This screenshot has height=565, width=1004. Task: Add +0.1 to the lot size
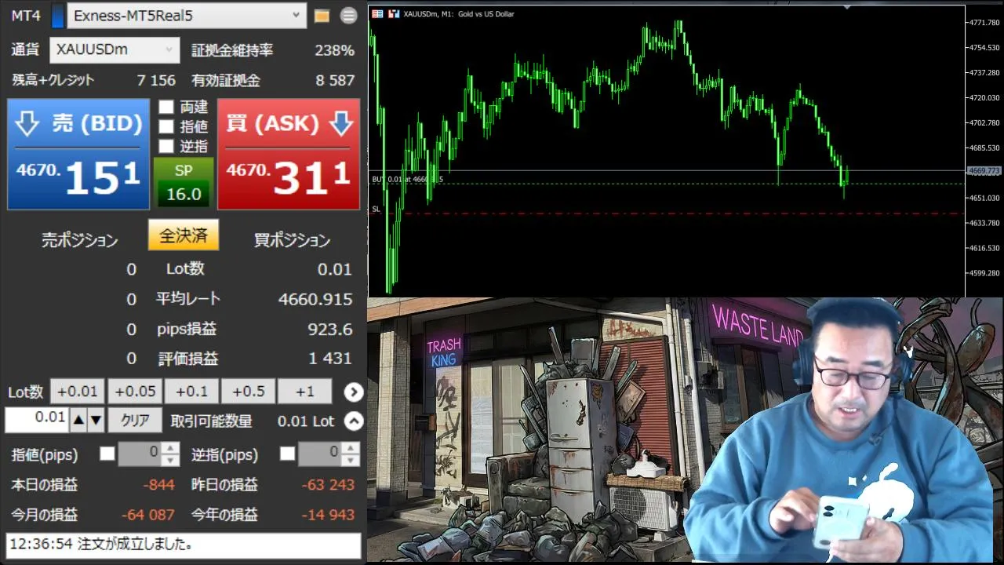tap(191, 392)
